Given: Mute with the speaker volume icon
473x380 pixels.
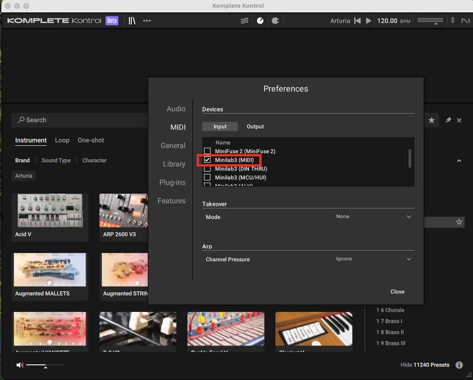Looking at the screenshot, I should 20,365.
